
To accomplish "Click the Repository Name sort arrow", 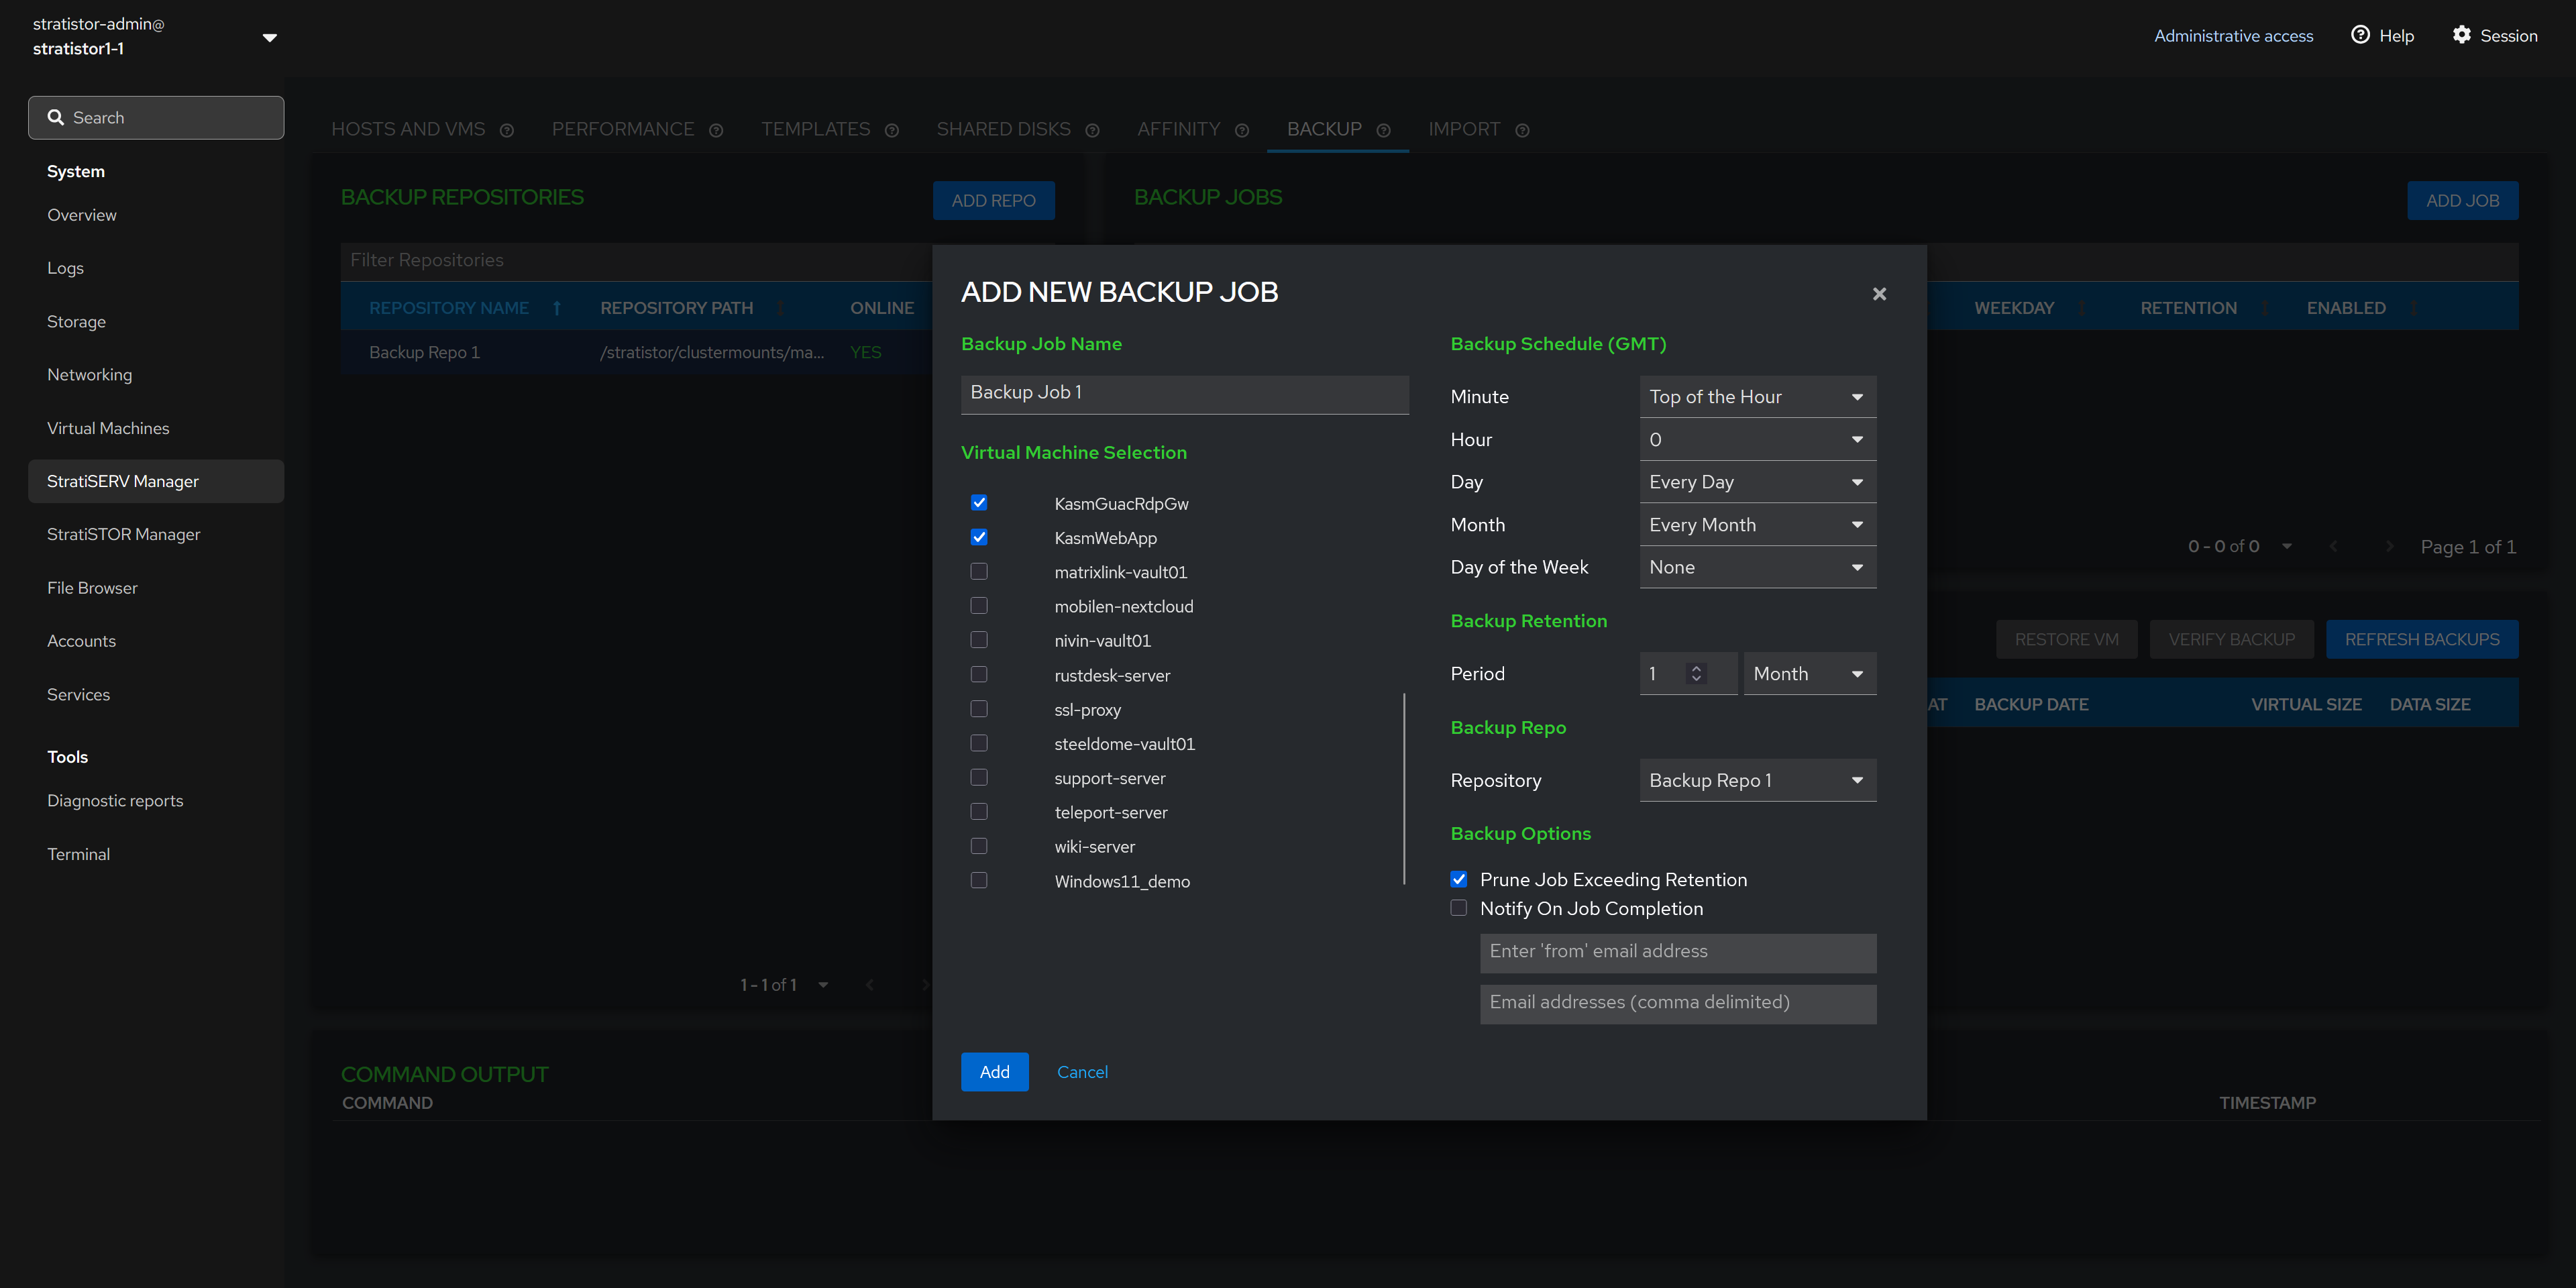I will (x=557, y=308).
